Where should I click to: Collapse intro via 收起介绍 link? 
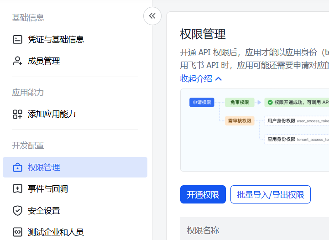coord(196,78)
